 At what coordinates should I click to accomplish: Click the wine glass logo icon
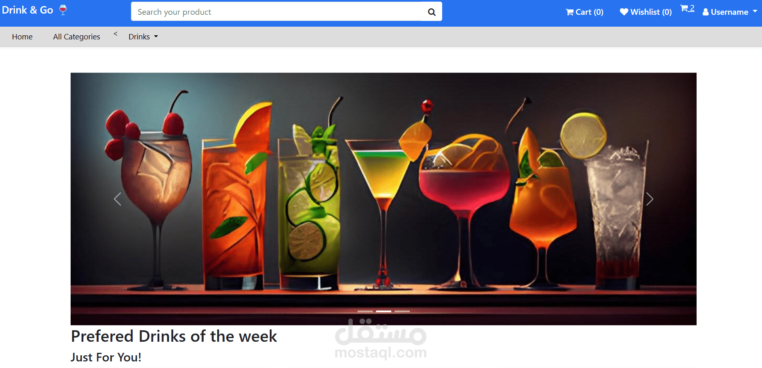63,10
